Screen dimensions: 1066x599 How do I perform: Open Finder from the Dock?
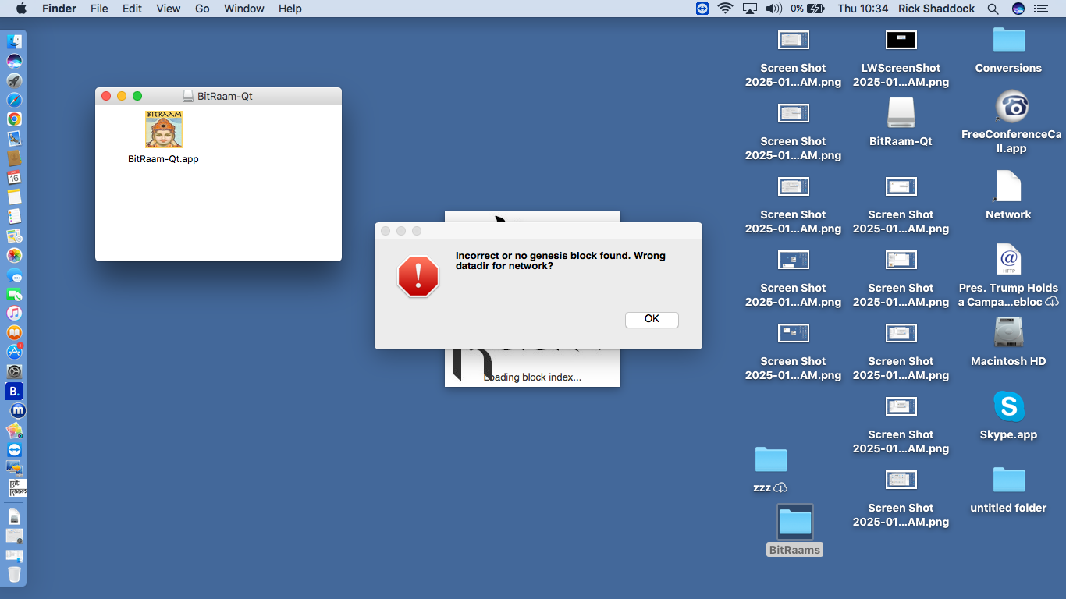coord(14,42)
